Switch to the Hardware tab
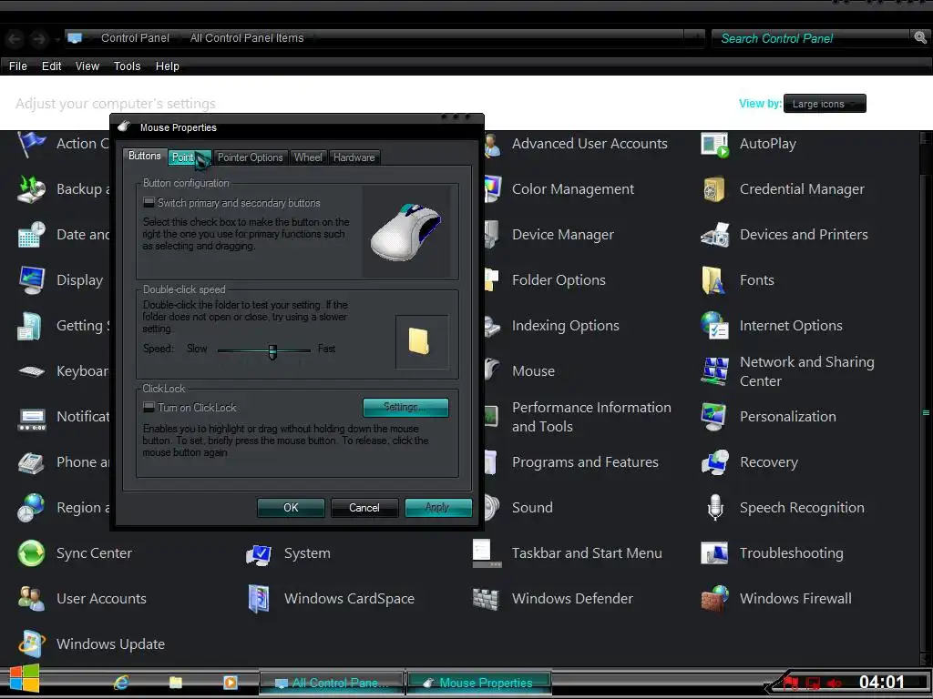The width and height of the screenshot is (933, 699). coord(354,157)
